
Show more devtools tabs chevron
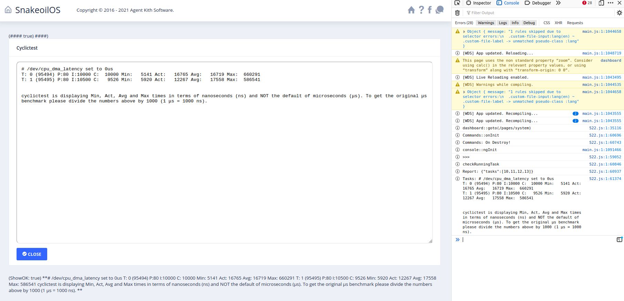click(558, 3)
